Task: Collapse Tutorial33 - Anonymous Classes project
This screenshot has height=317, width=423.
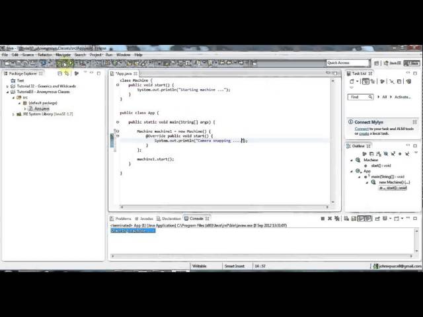Action: tap(7, 92)
